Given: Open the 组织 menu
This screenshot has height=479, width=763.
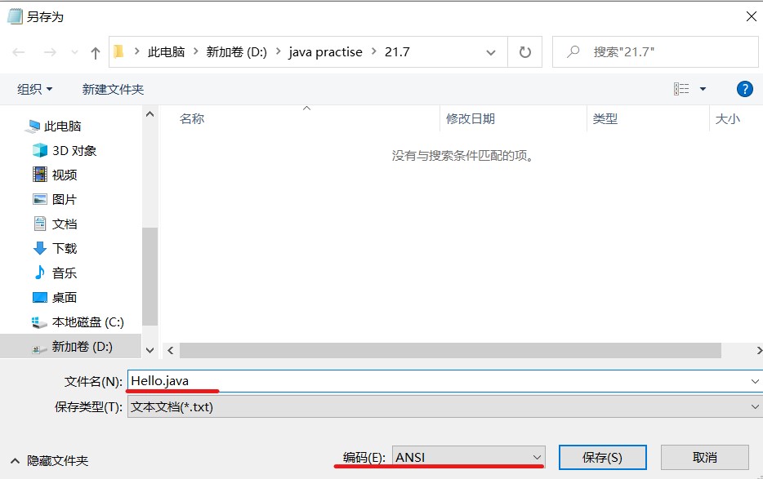Looking at the screenshot, I should (35, 90).
